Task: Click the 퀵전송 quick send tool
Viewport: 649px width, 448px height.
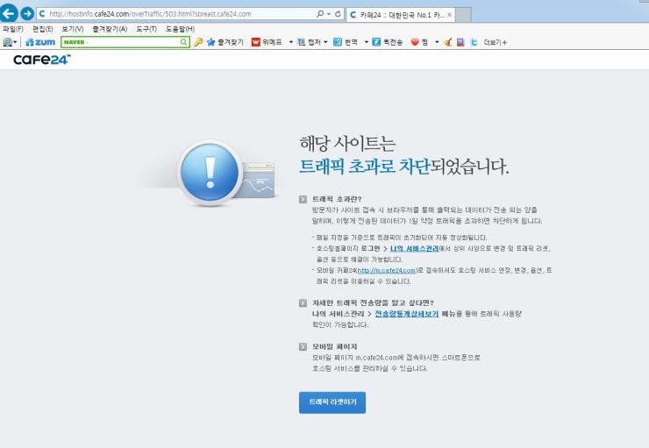Action: tap(388, 42)
